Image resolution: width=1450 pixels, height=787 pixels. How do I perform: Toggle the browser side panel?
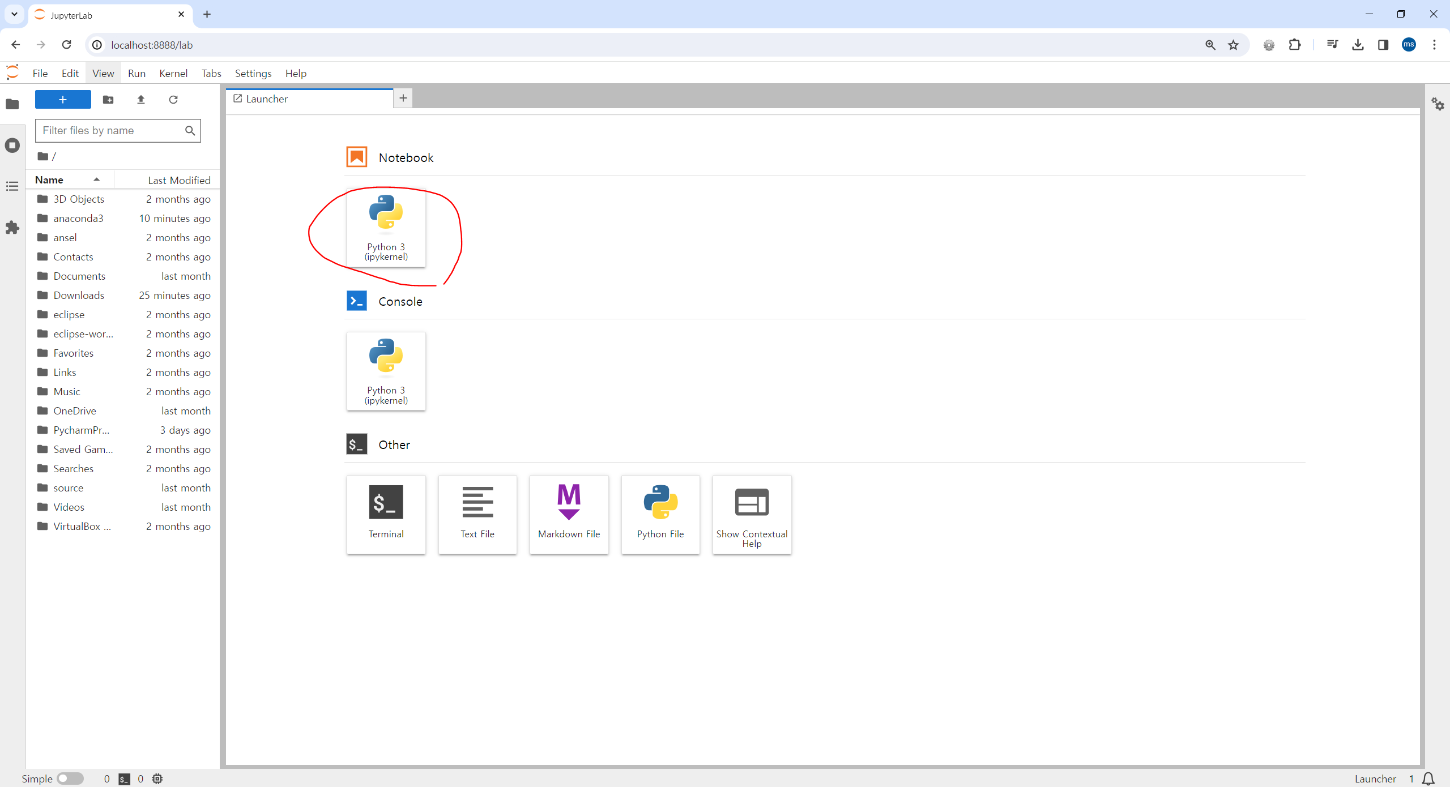point(1383,45)
